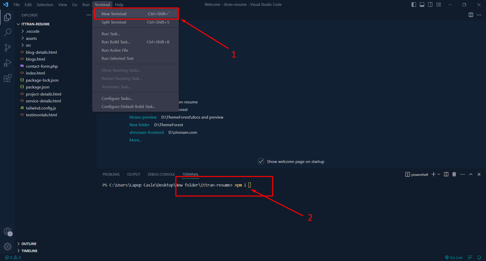This screenshot has width=486, height=261.
Task: Open recent New folder link
Action: [139, 125]
